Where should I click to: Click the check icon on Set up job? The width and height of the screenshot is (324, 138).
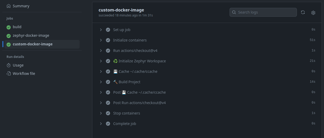108,30
